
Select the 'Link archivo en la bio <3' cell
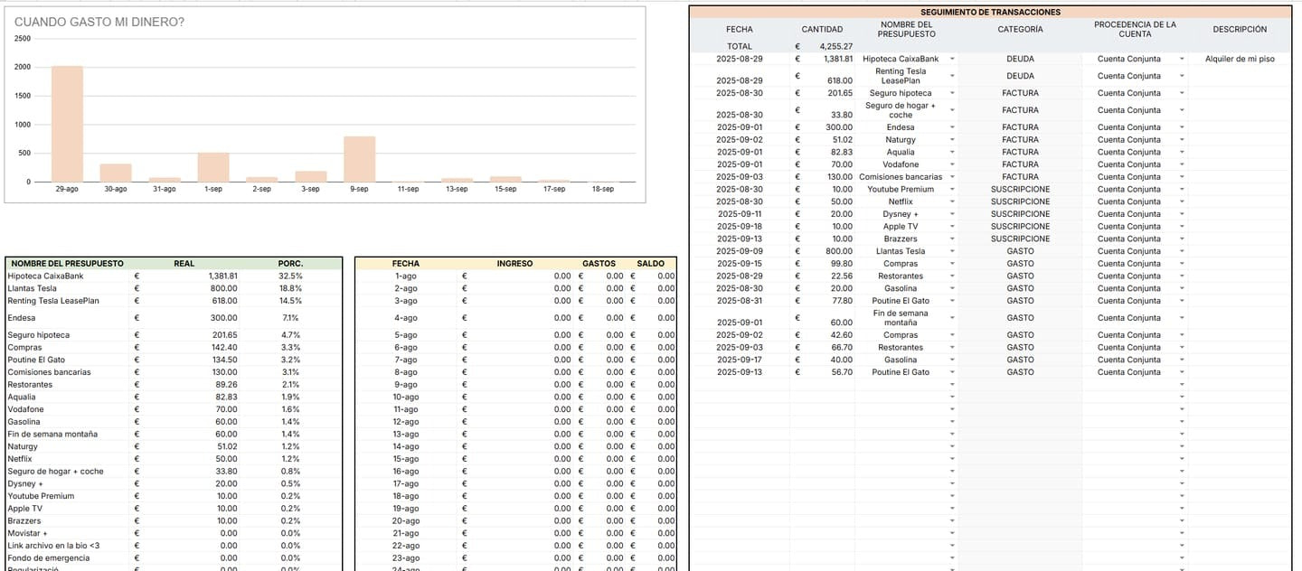click(53, 546)
